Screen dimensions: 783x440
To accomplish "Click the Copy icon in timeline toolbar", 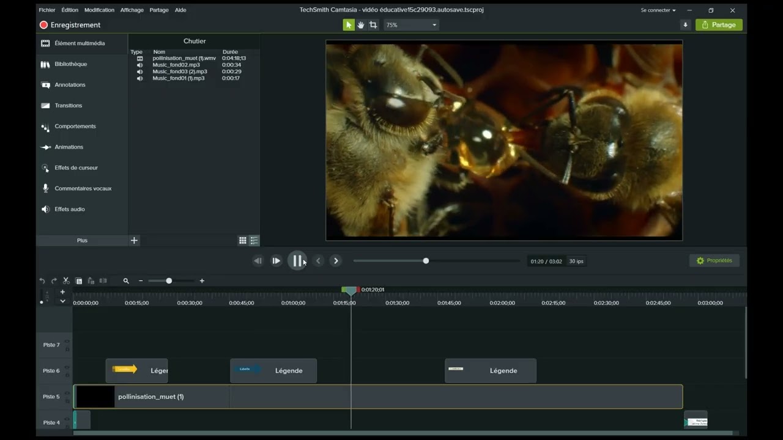I will [78, 281].
